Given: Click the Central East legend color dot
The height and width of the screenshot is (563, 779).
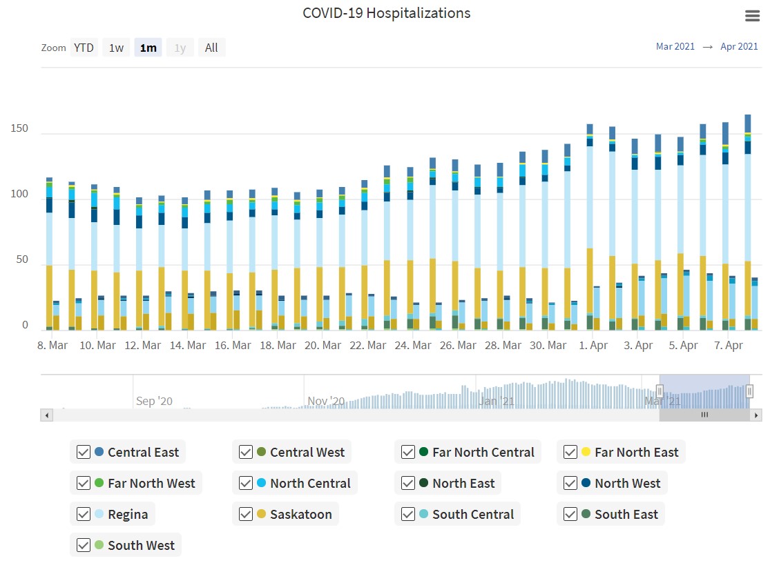Looking at the screenshot, I should tap(99, 452).
